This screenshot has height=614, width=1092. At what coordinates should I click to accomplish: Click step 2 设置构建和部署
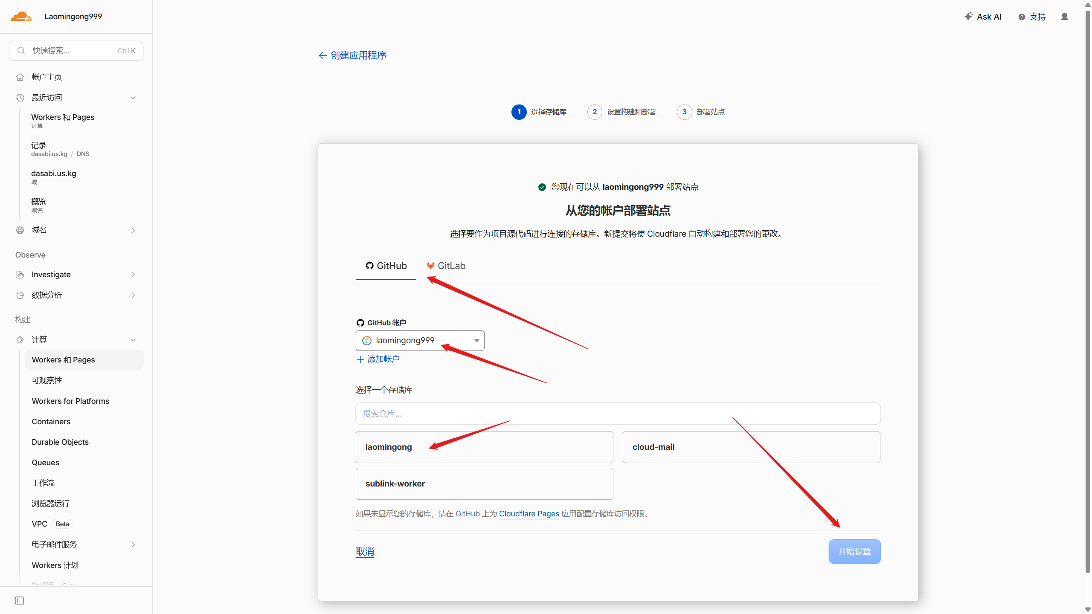click(622, 112)
